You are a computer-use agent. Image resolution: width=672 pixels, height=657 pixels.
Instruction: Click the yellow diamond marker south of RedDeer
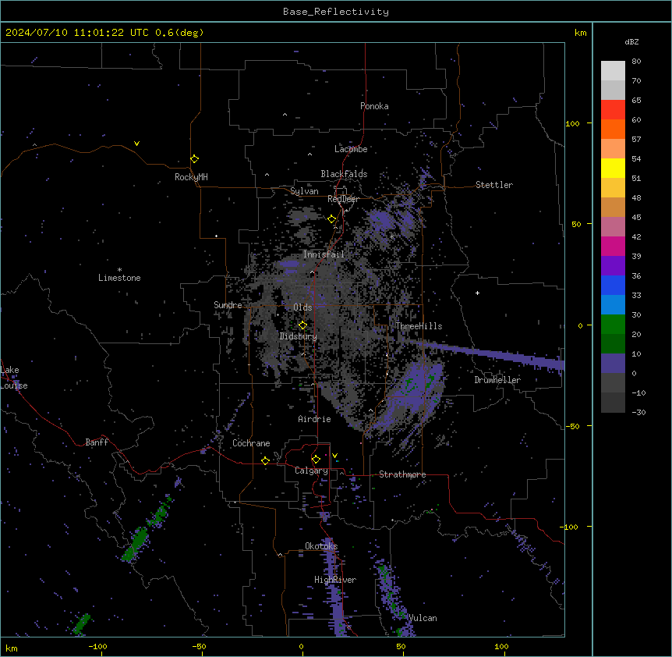(x=332, y=219)
